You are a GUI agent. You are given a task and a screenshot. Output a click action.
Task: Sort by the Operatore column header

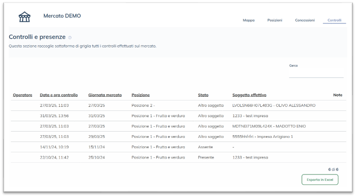(22, 95)
